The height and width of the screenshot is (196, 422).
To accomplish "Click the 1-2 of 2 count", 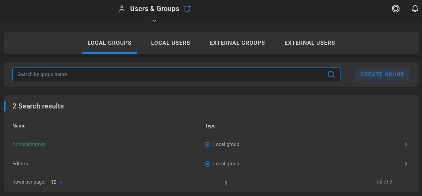I will (x=384, y=183).
